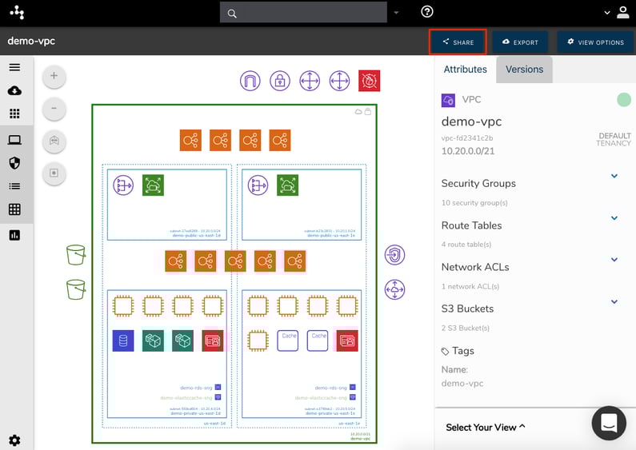Image resolution: width=636 pixels, height=450 pixels.
Task: Open the user account icon
Action: pyautogui.click(x=623, y=12)
